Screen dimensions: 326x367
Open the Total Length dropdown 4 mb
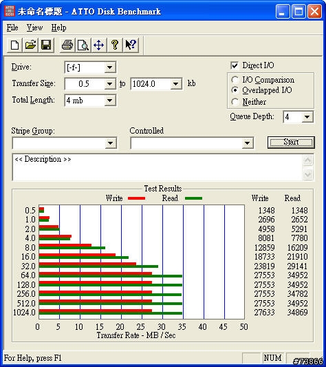(x=109, y=101)
